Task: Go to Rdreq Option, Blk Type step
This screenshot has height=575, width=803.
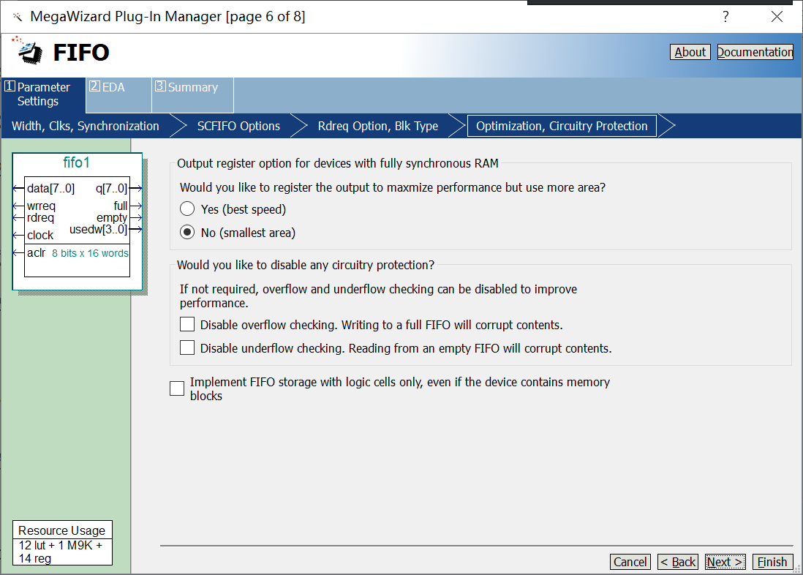Action: [378, 126]
